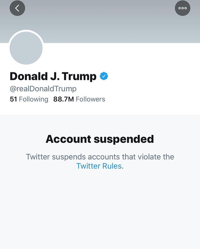
Task: Open the "51 Following" list
Action: point(29,99)
